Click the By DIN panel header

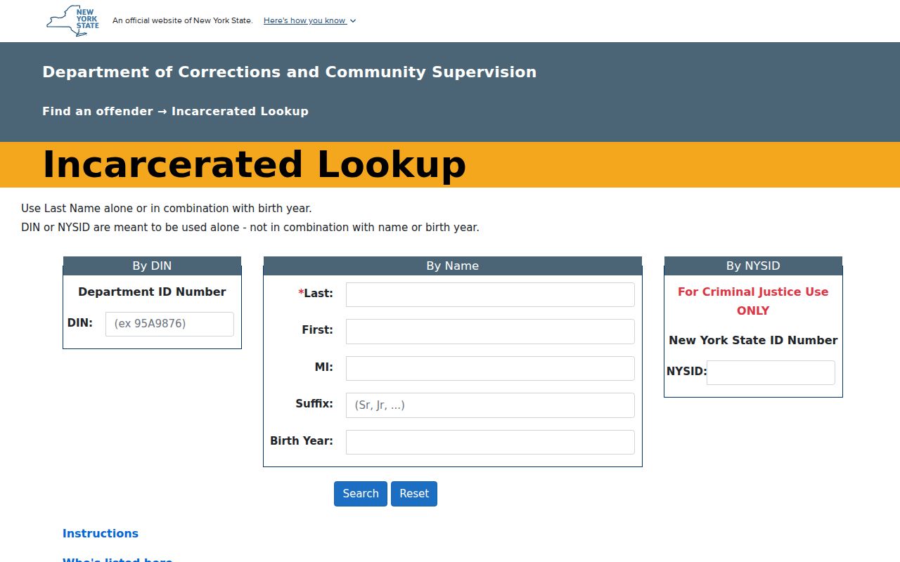click(152, 266)
